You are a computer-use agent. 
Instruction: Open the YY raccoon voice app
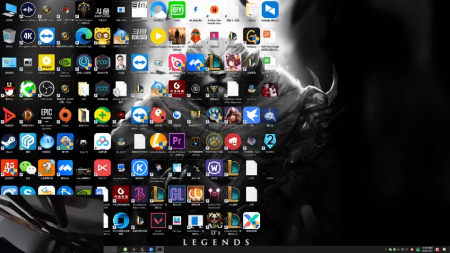point(102,36)
